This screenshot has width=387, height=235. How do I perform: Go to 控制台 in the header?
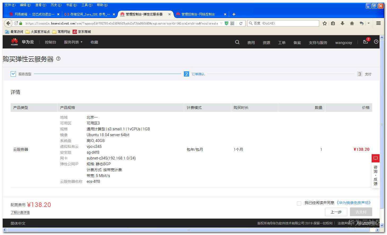click(51, 42)
